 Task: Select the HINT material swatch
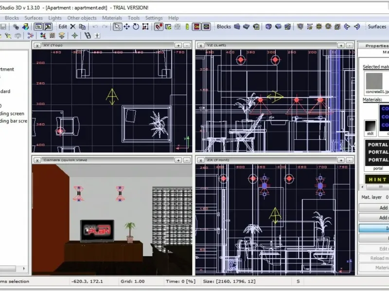tap(377, 179)
